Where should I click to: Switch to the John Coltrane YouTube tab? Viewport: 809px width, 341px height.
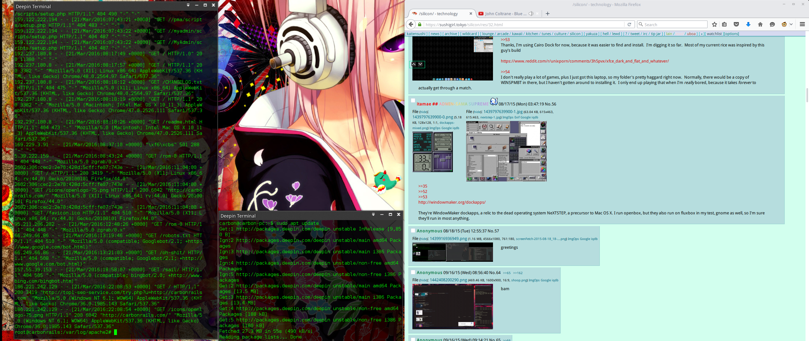click(x=505, y=14)
